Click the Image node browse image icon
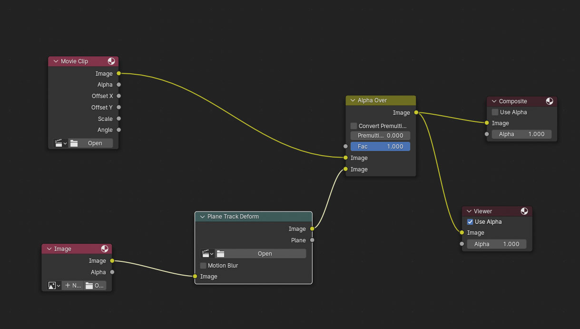This screenshot has height=329, width=580. point(53,286)
